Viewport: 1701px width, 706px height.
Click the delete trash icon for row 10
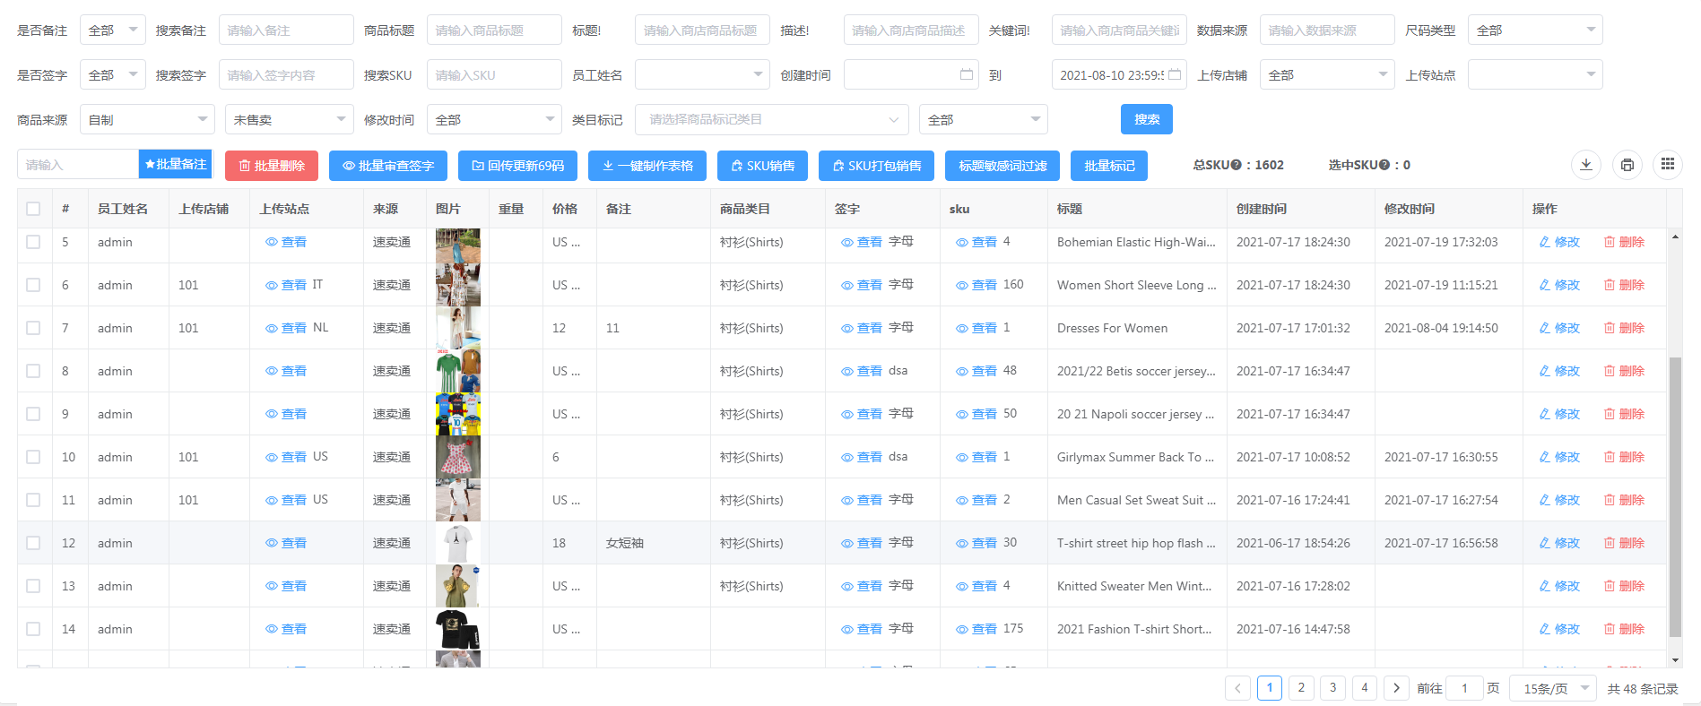click(1610, 457)
